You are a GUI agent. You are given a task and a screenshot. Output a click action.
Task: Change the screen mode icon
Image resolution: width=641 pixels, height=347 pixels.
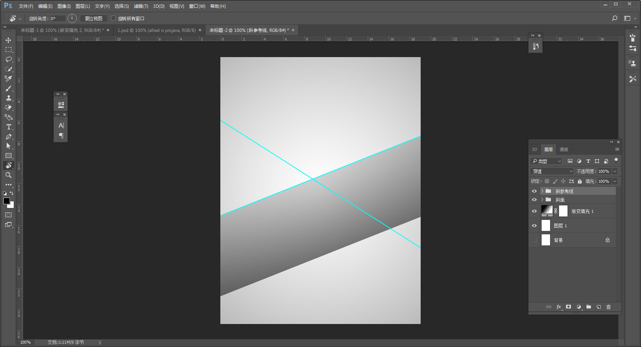[x=9, y=225]
